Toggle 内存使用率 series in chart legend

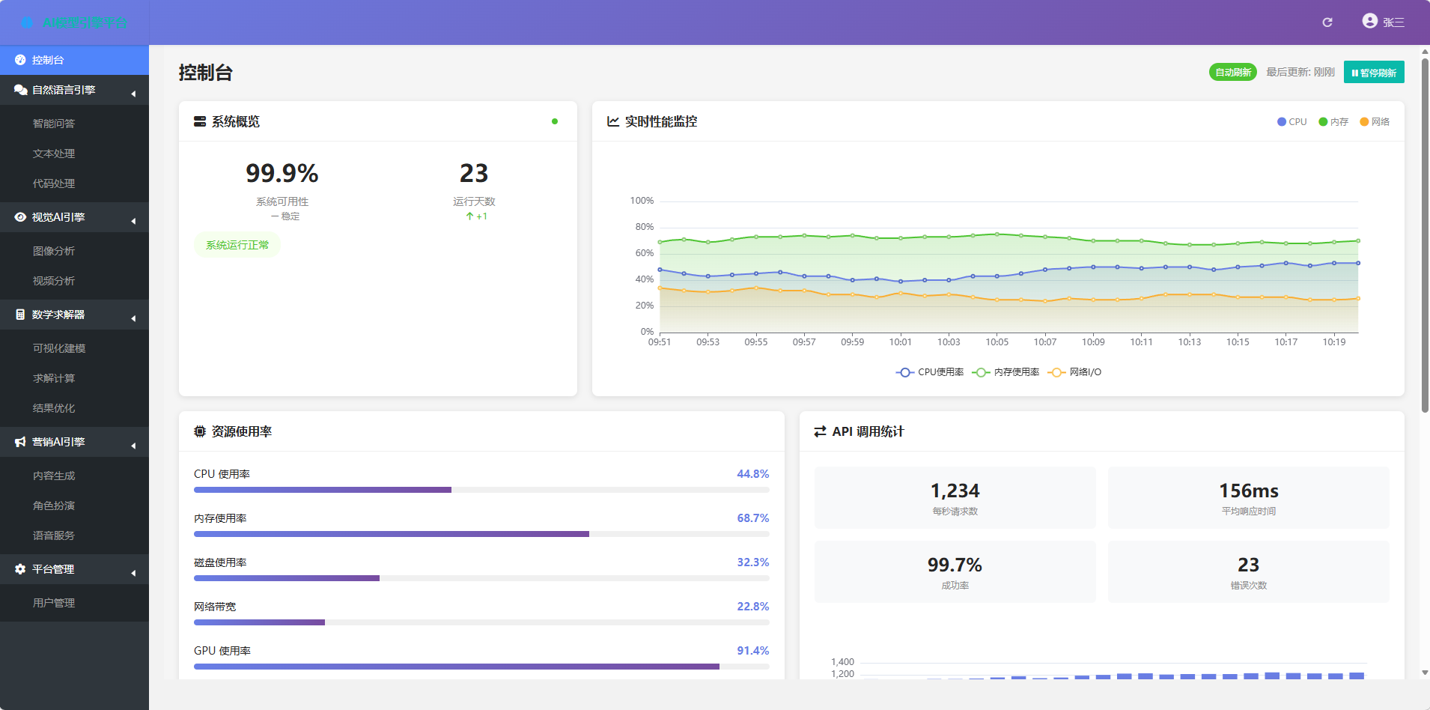tap(1005, 372)
